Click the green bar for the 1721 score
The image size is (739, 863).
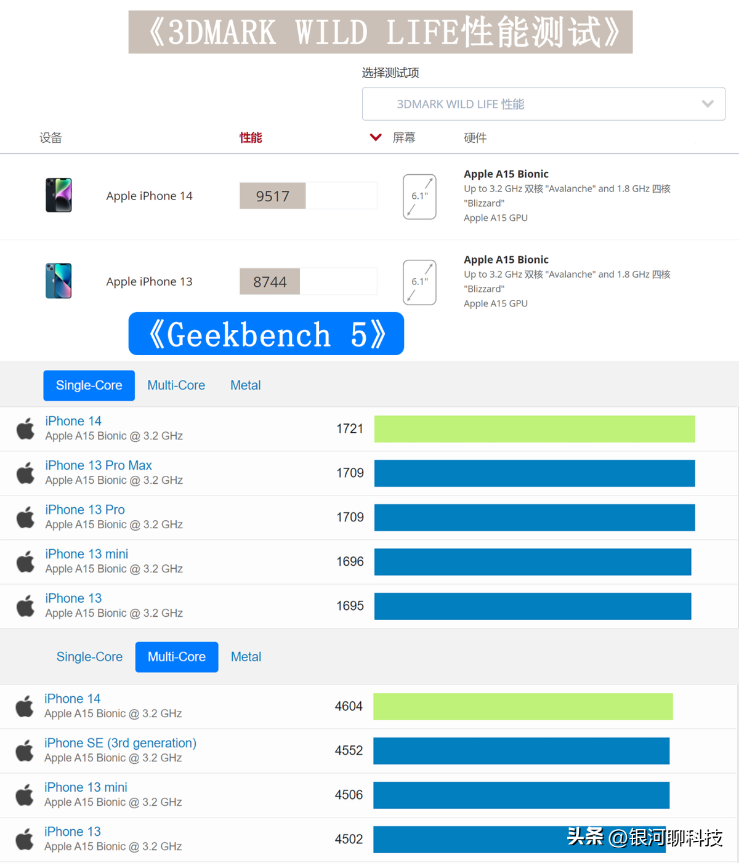tap(535, 429)
